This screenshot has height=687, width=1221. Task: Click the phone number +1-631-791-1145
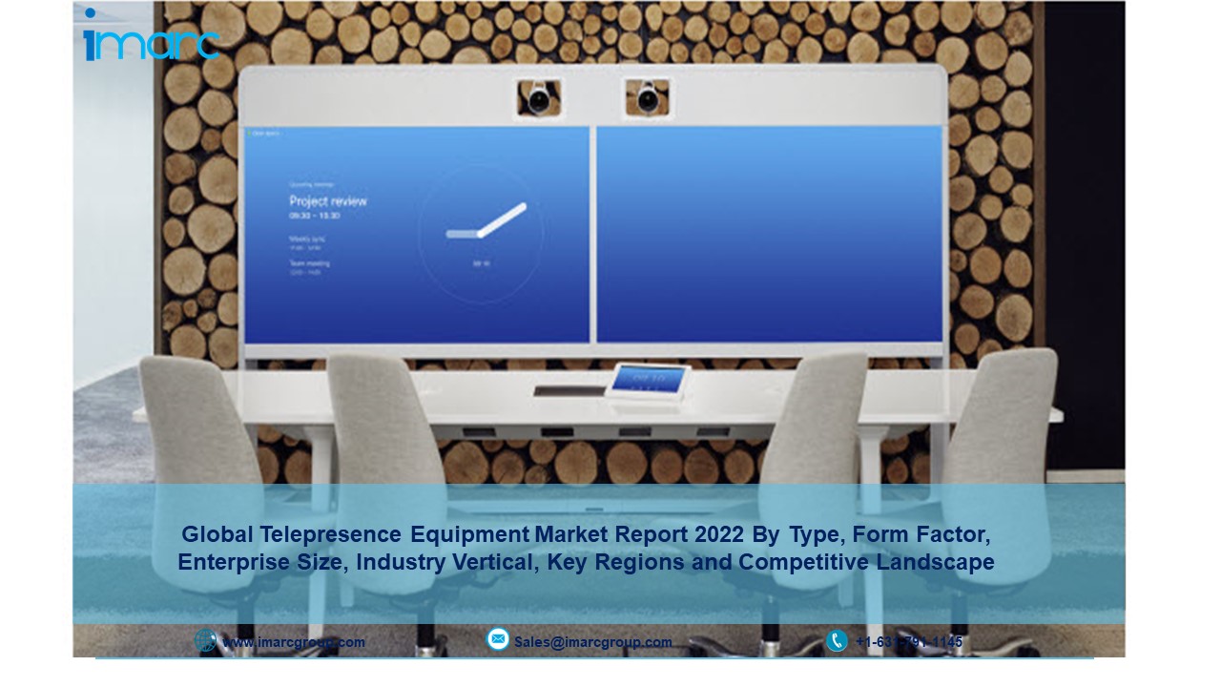pos(909,642)
